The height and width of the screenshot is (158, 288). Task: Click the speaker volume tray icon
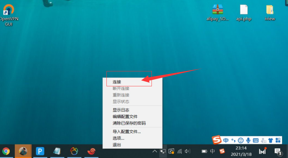pos(187,151)
